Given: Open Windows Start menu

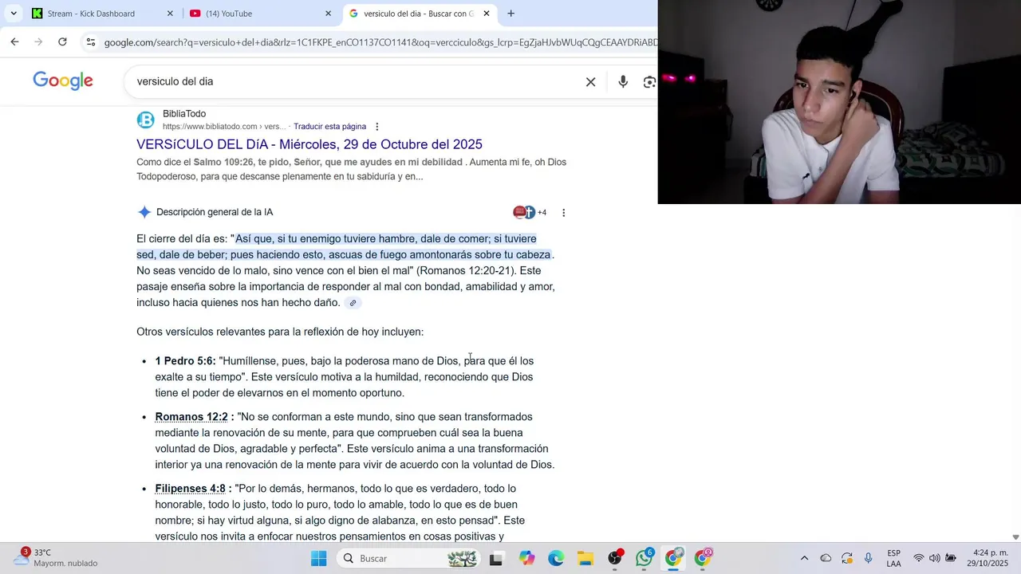Looking at the screenshot, I should tap(318, 558).
